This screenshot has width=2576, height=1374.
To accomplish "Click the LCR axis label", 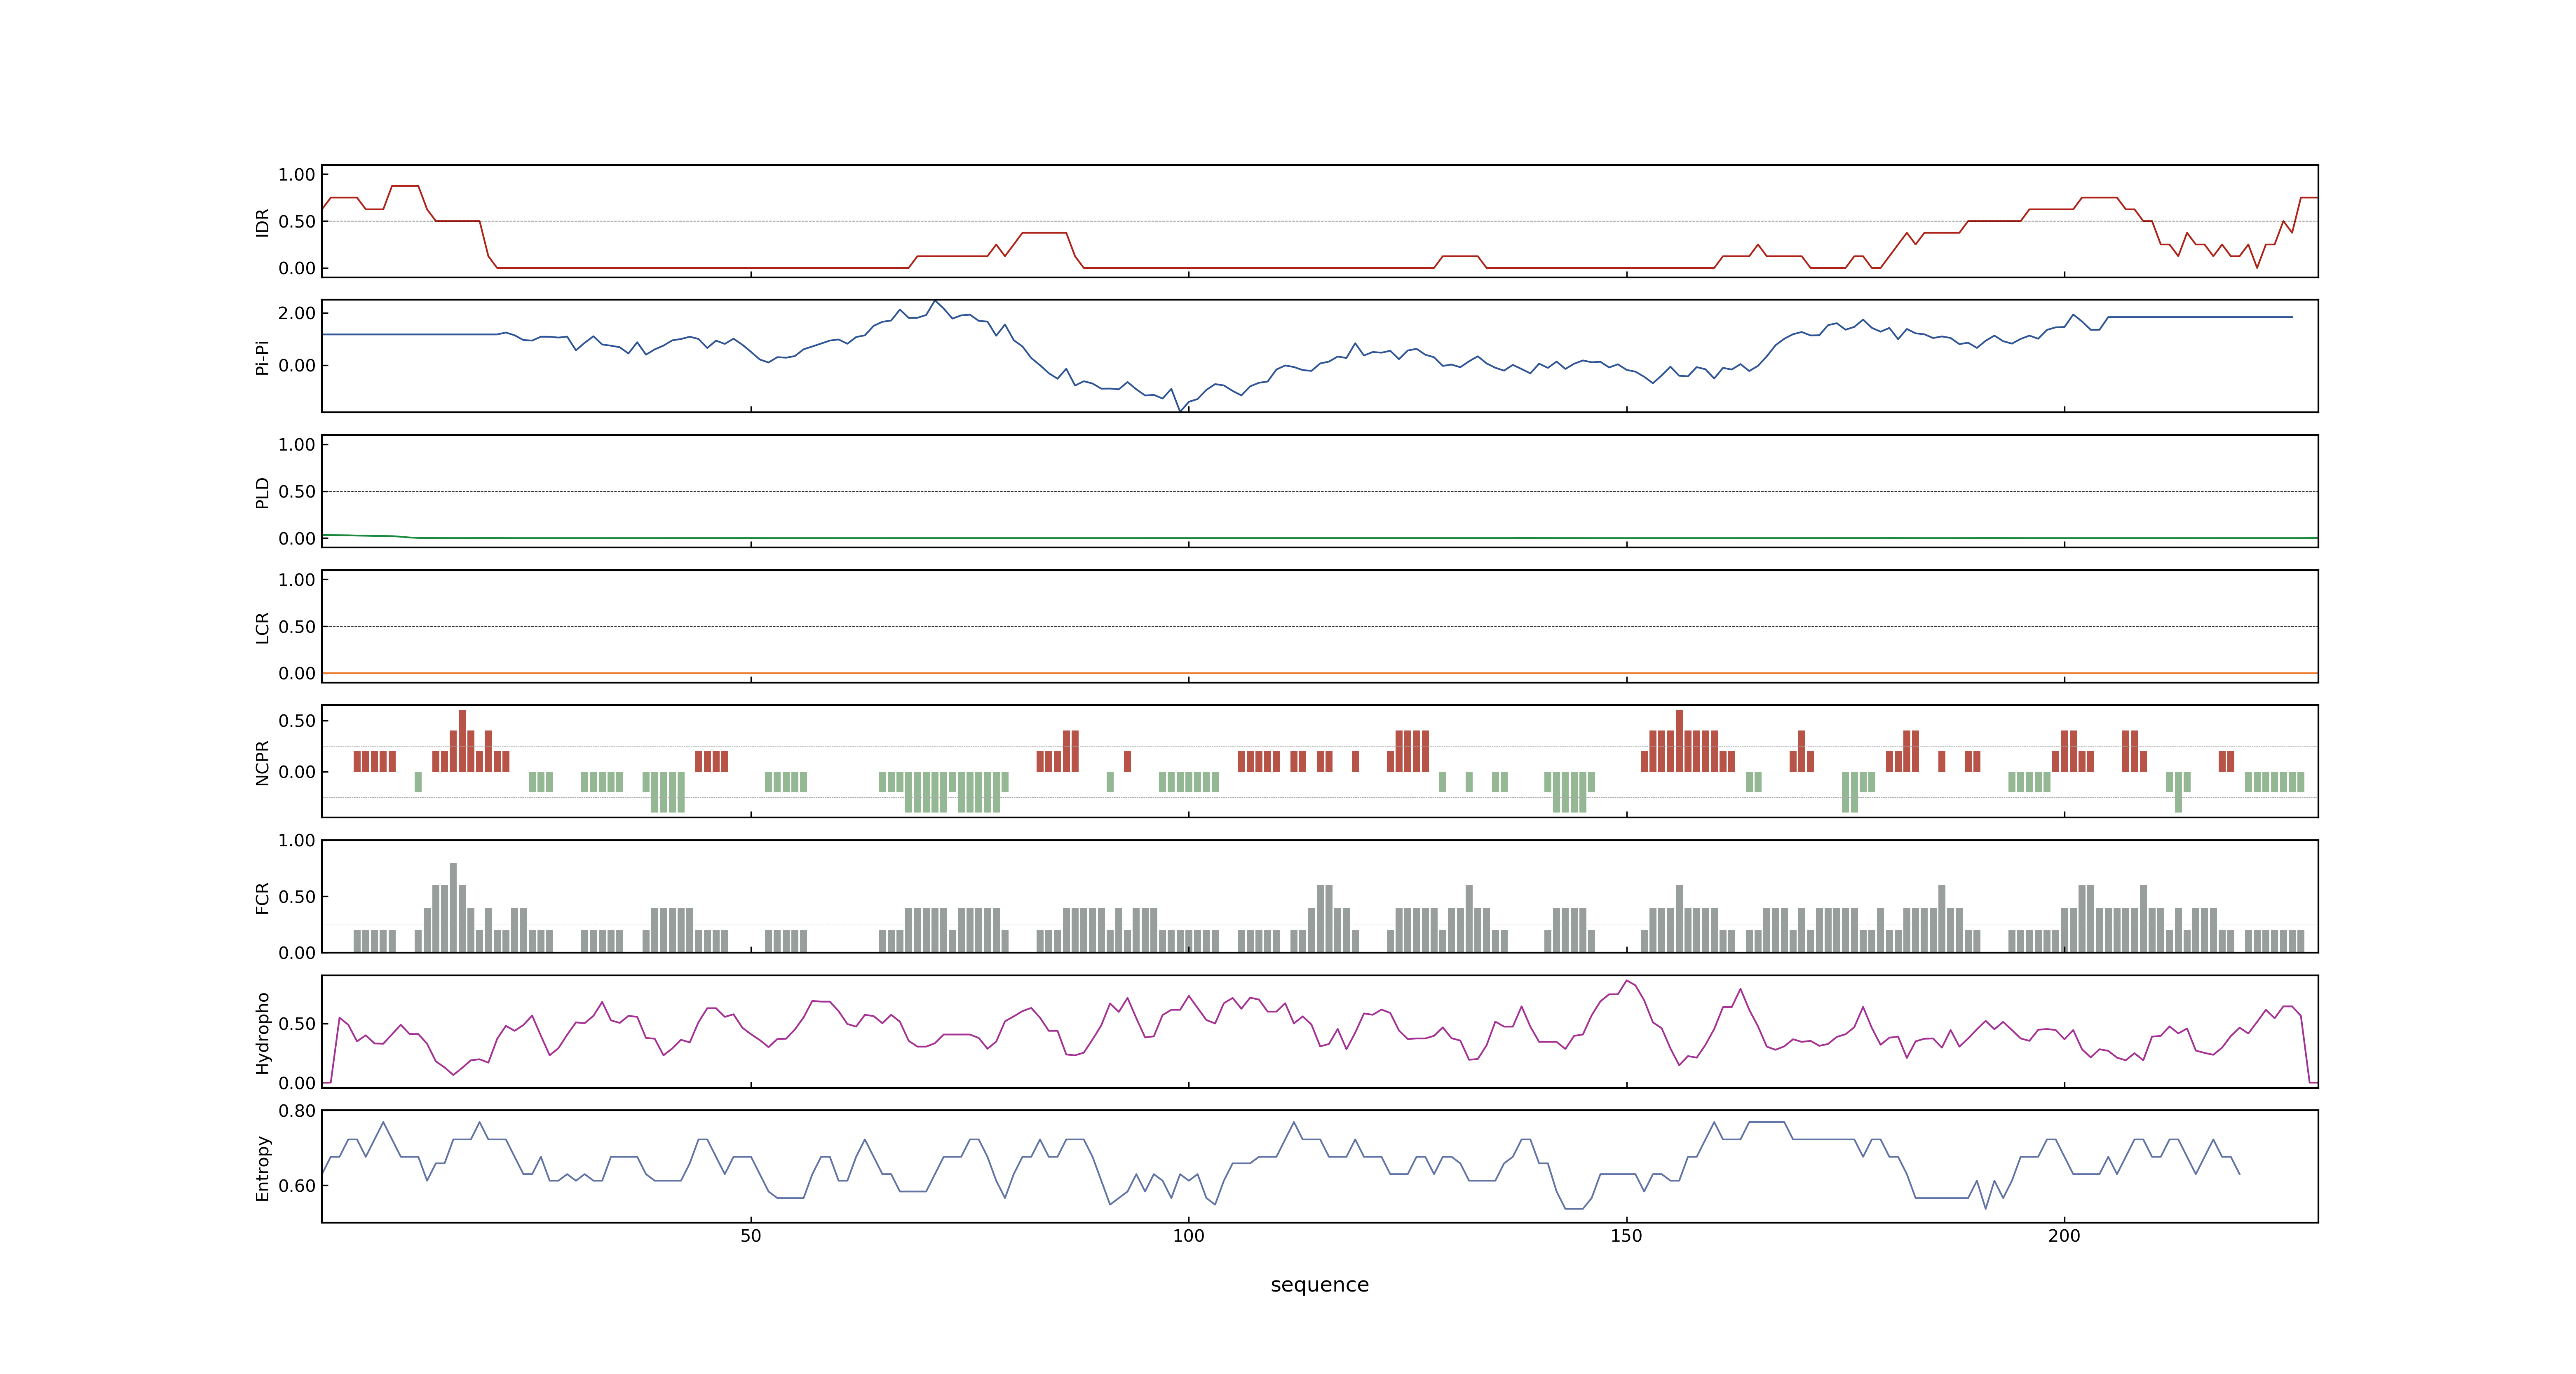I will tap(262, 628).
